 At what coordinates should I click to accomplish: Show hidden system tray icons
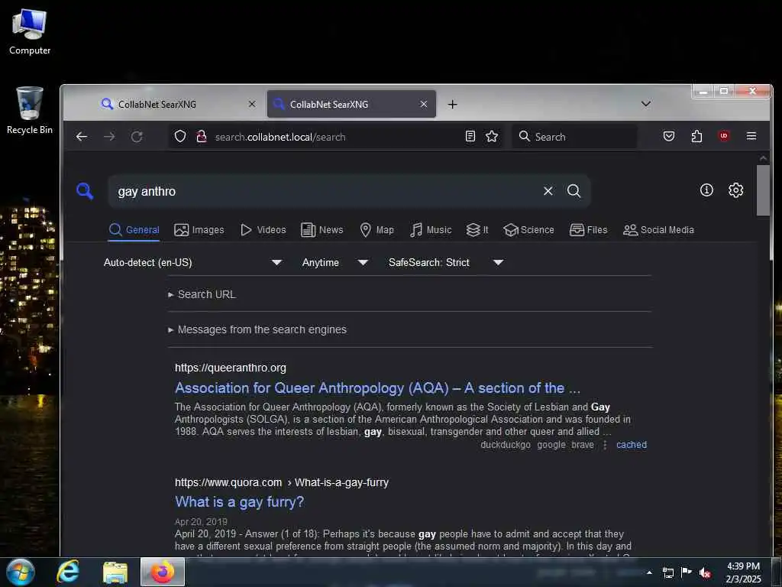click(649, 572)
